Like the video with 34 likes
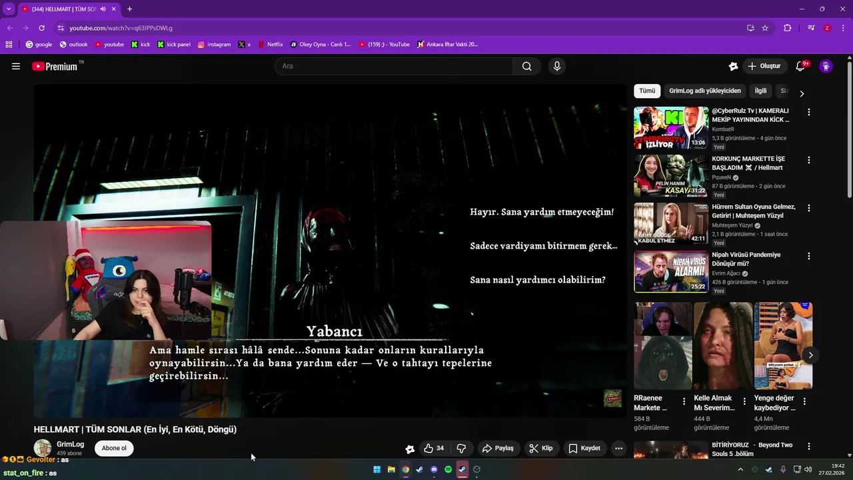Image resolution: width=853 pixels, height=480 pixels. pos(434,449)
